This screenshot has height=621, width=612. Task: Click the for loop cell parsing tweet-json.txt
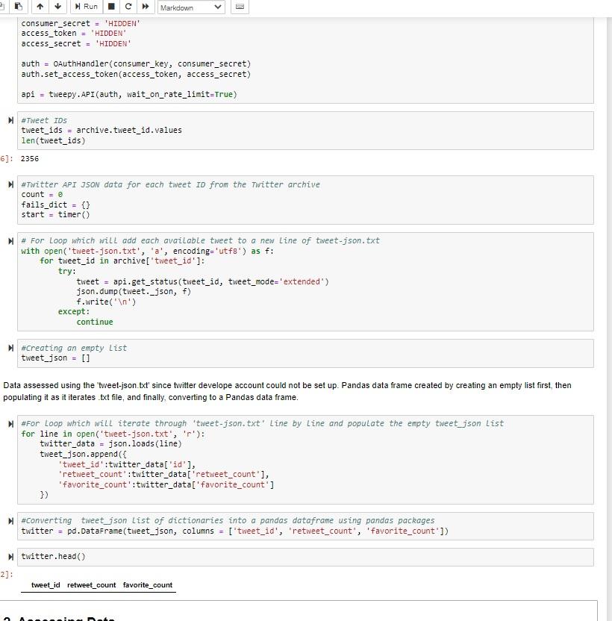coord(224,459)
